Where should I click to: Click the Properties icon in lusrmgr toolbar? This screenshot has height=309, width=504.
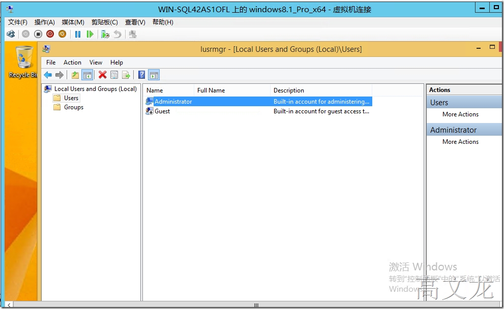tap(114, 75)
